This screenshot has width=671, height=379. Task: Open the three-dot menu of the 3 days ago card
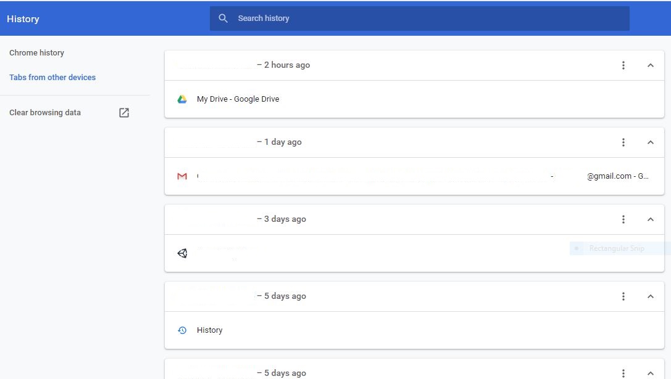coord(623,219)
